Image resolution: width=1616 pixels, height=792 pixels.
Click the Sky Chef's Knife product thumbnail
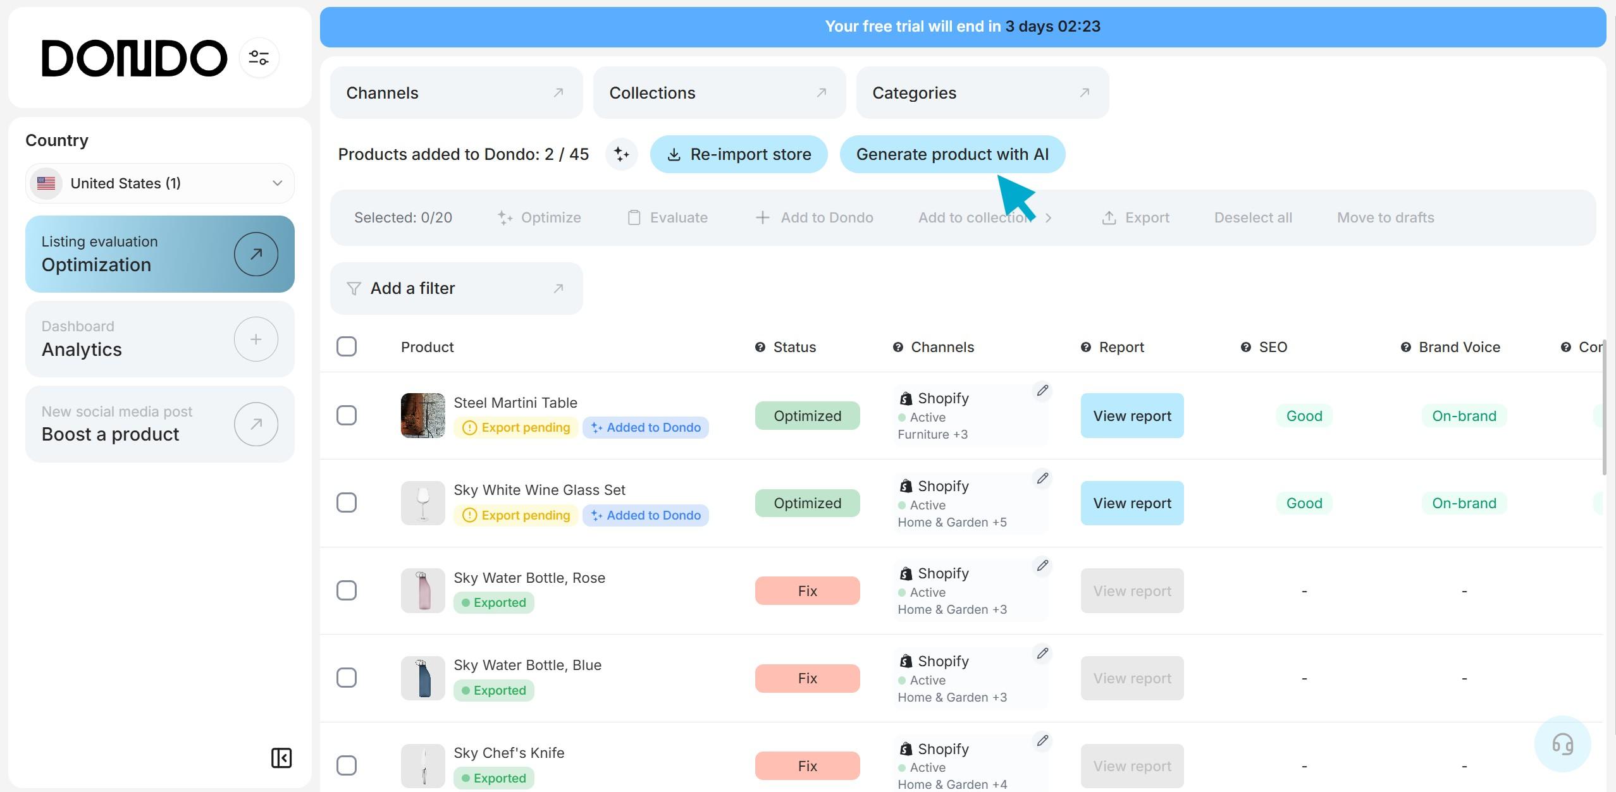tap(423, 765)
